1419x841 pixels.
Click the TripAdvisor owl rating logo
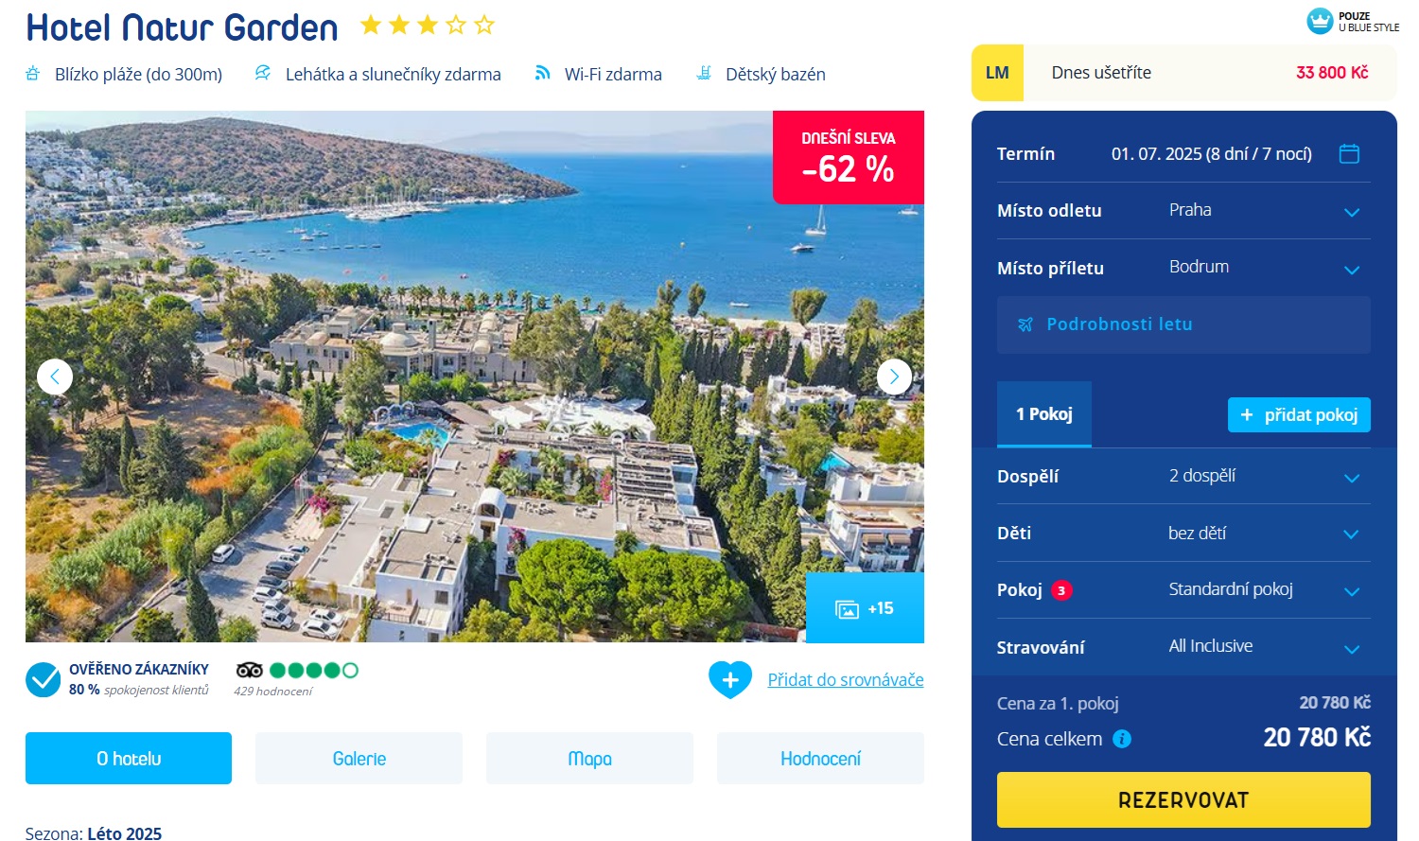coord(250,670)
